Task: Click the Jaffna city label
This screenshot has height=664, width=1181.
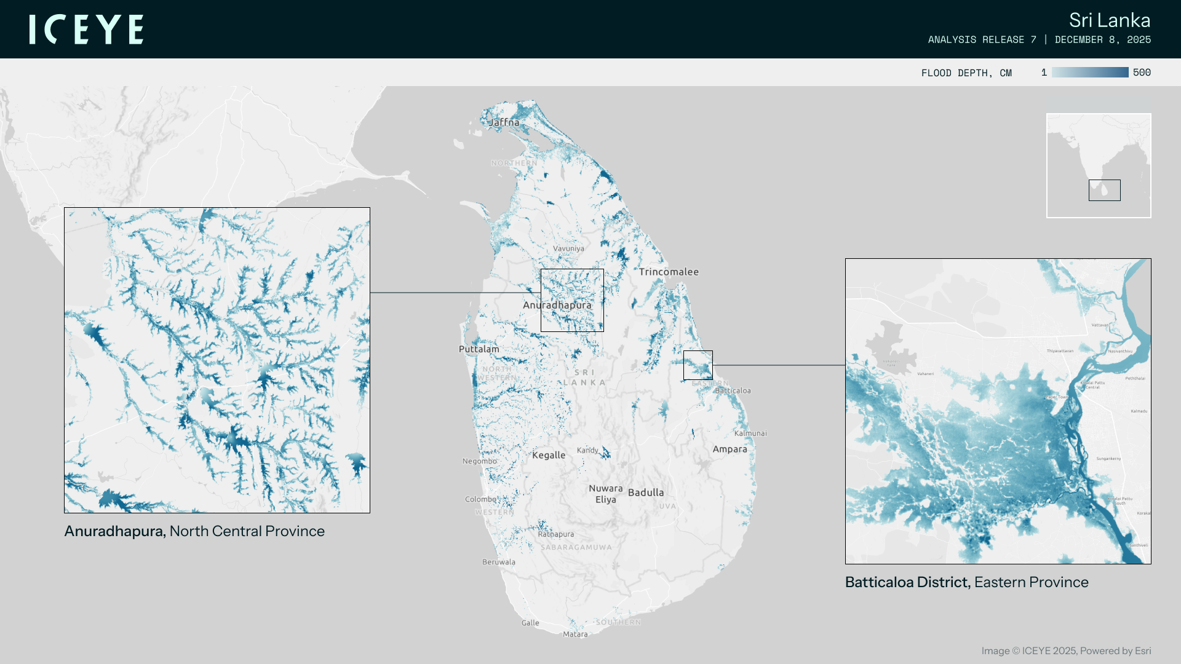Action: (504, 122)
